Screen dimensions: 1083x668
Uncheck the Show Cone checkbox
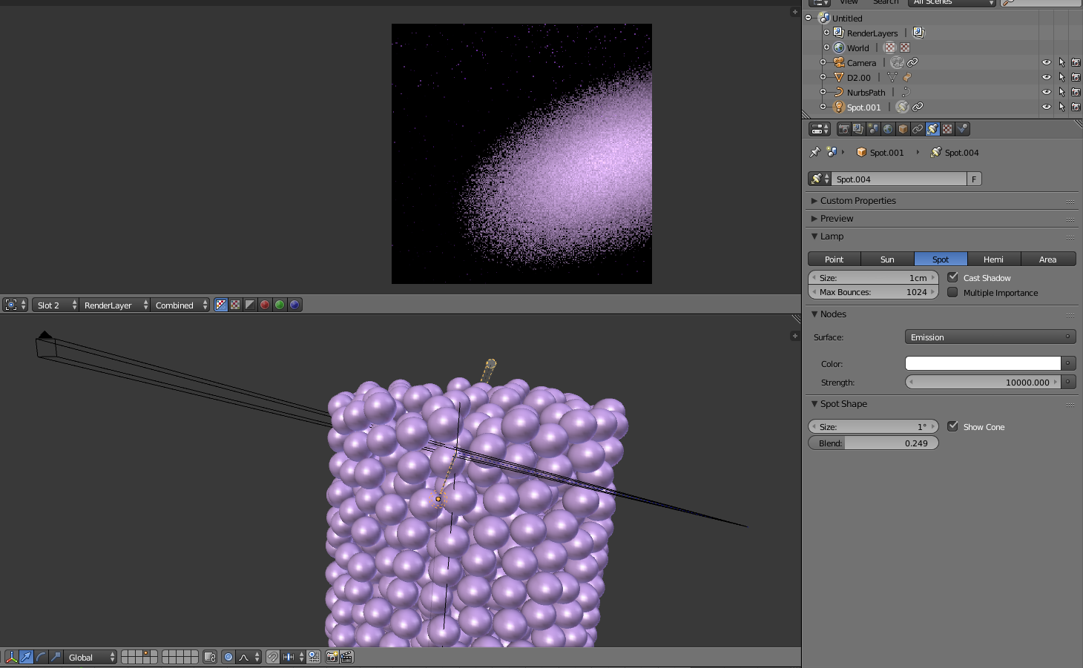pos(953,426)
